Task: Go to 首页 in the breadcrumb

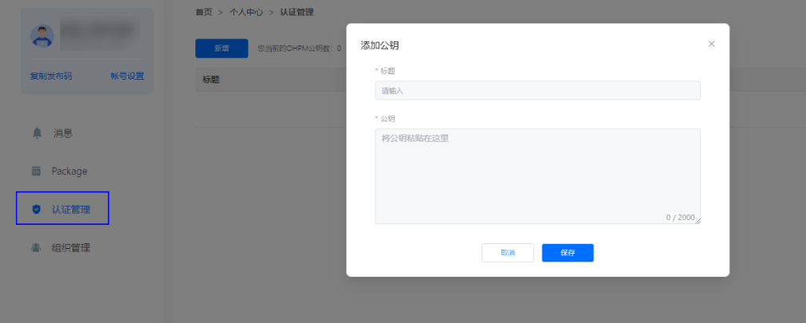Action: pos(204,12)
